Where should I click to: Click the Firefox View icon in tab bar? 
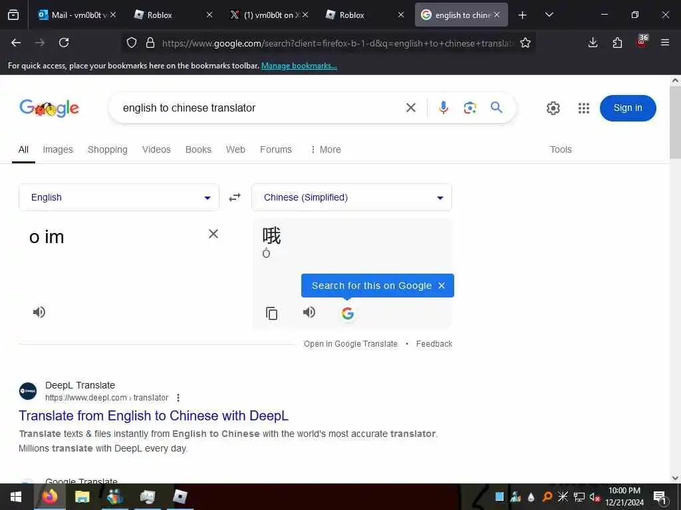[13, 15]
